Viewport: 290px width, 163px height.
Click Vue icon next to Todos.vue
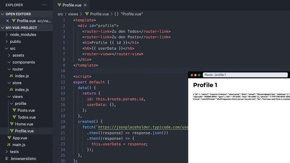(14, 117)
